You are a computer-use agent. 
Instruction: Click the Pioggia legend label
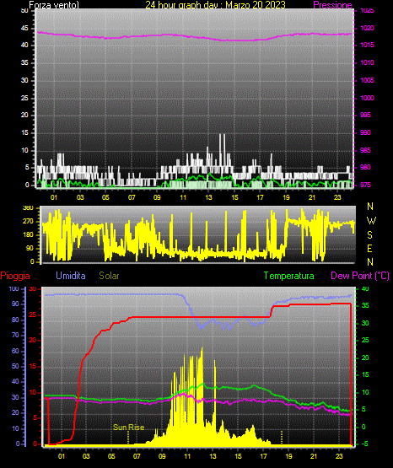click(15, 276)
